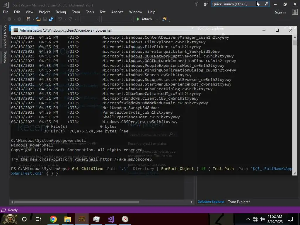This screenshot has height=225, width=300.
Task: Click the Cortana circle taskbar icon
Action: click(x=24, y=219)
